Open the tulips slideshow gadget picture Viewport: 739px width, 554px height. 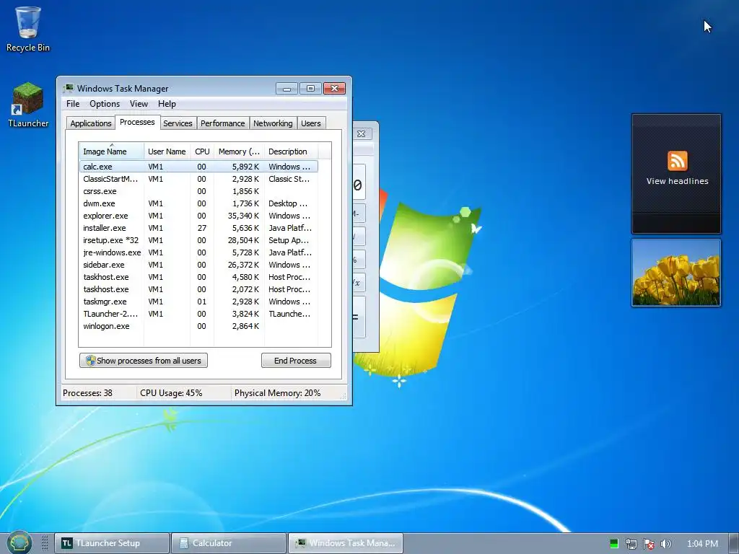[x=676, y=272]
